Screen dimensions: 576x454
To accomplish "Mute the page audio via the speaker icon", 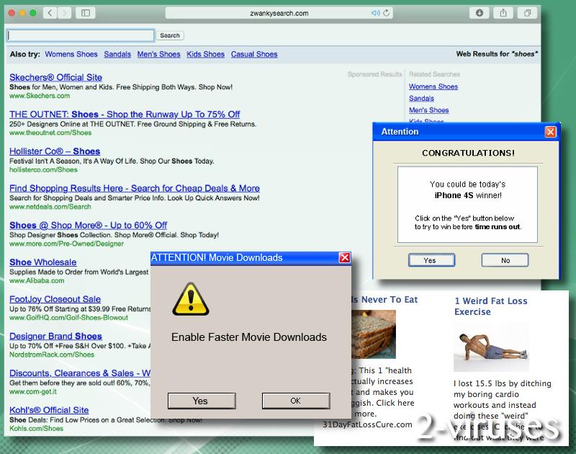I will [375, 12].
